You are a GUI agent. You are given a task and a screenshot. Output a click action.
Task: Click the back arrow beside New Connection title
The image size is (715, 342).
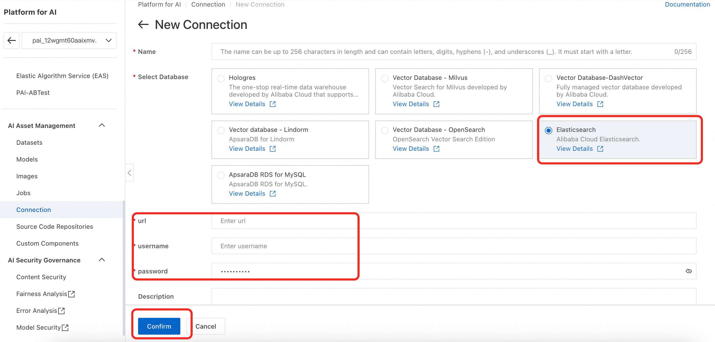click(x=143, y=24)
